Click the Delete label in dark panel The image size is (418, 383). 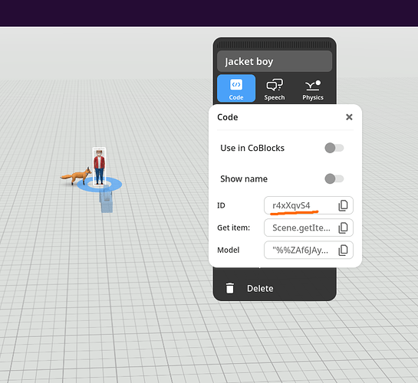(260, 289)
